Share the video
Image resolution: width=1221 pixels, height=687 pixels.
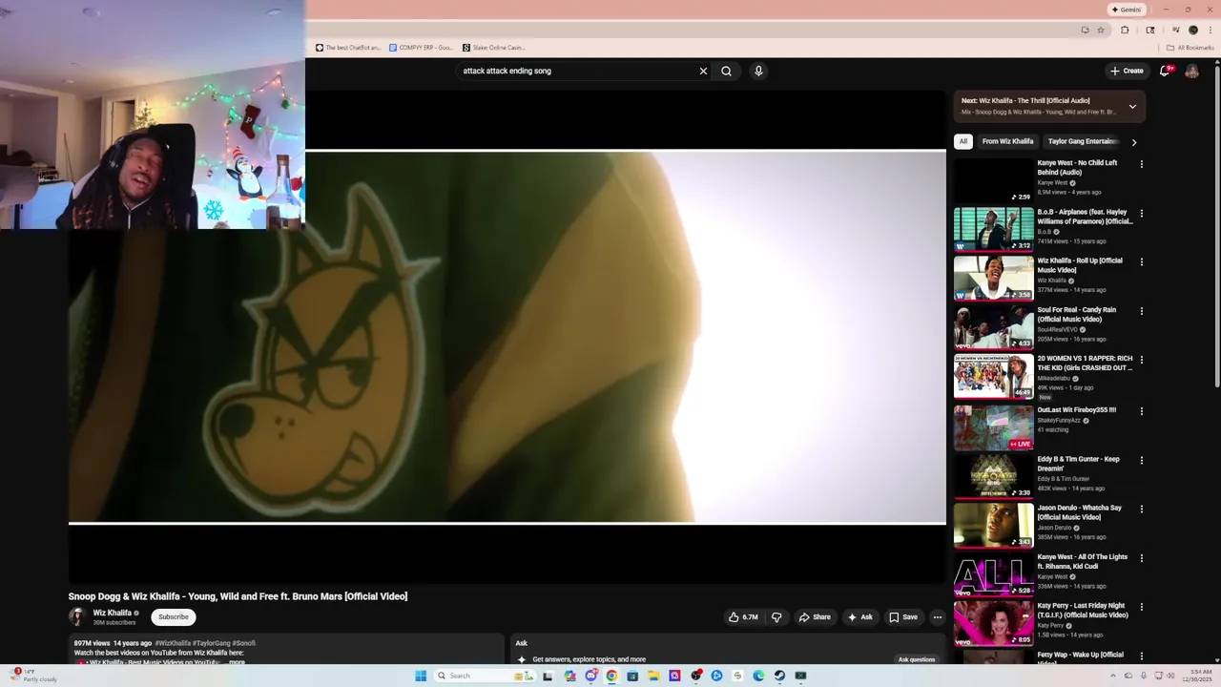(x=815, y=617)
